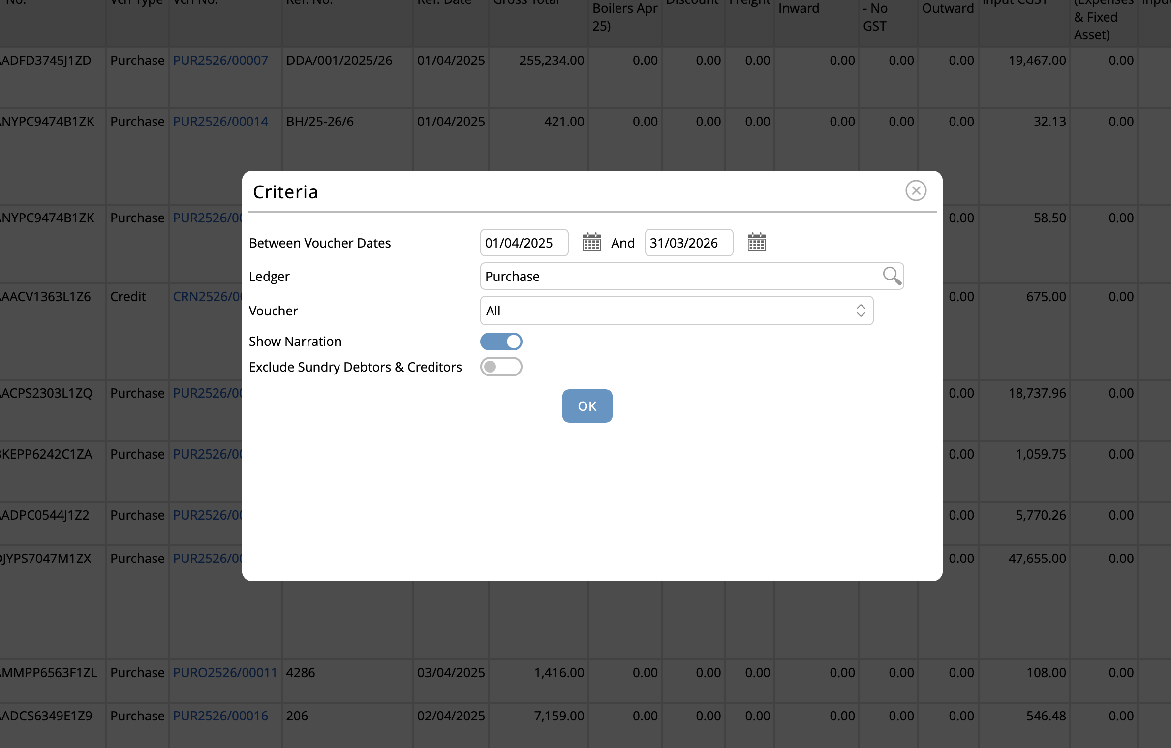Click GSTIN ending ADPC0544J1Z2
The width and height of the screenshot is (1171, 748).
45,515
